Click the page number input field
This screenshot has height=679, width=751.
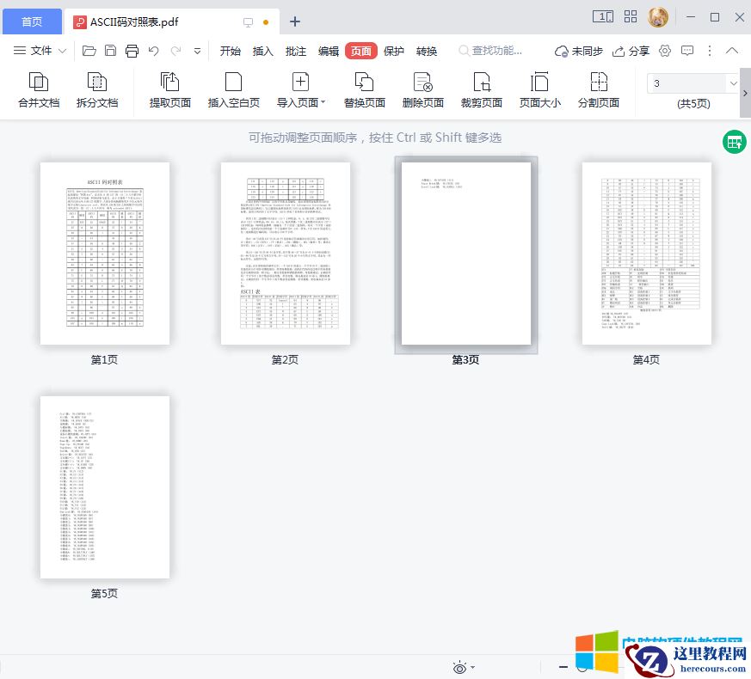click(687, 83)
